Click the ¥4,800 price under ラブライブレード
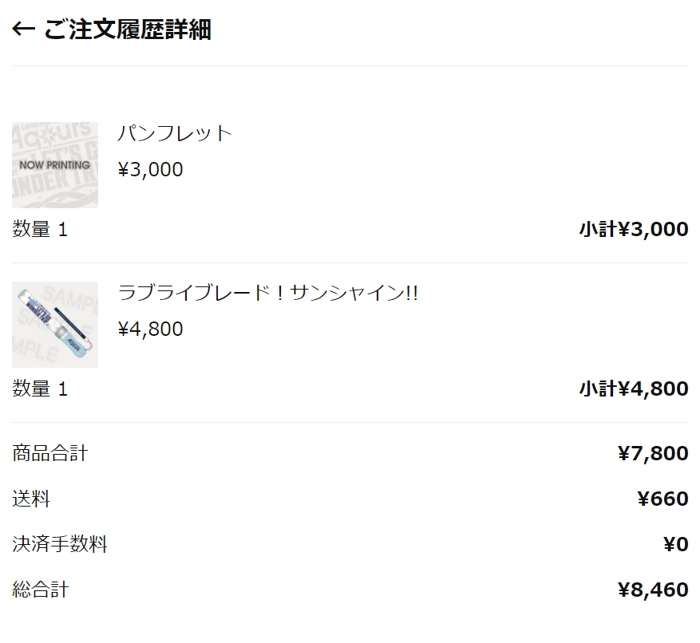 pos(150,329)
